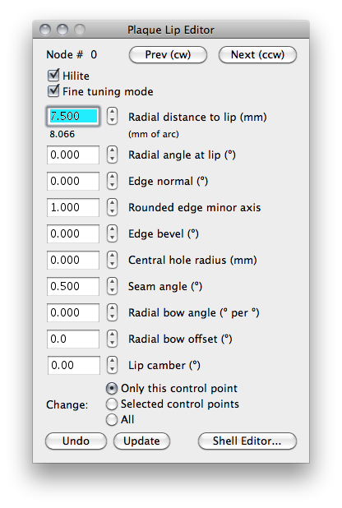The image size is (342, 508).
Task: Click the Undo button
Action: (x=76, y=441)
